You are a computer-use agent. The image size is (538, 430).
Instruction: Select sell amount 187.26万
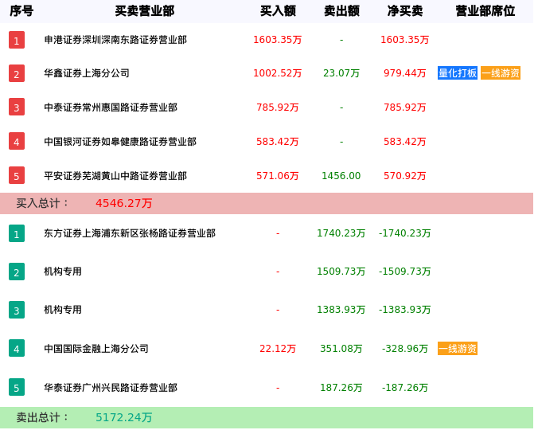pos(341,388)
